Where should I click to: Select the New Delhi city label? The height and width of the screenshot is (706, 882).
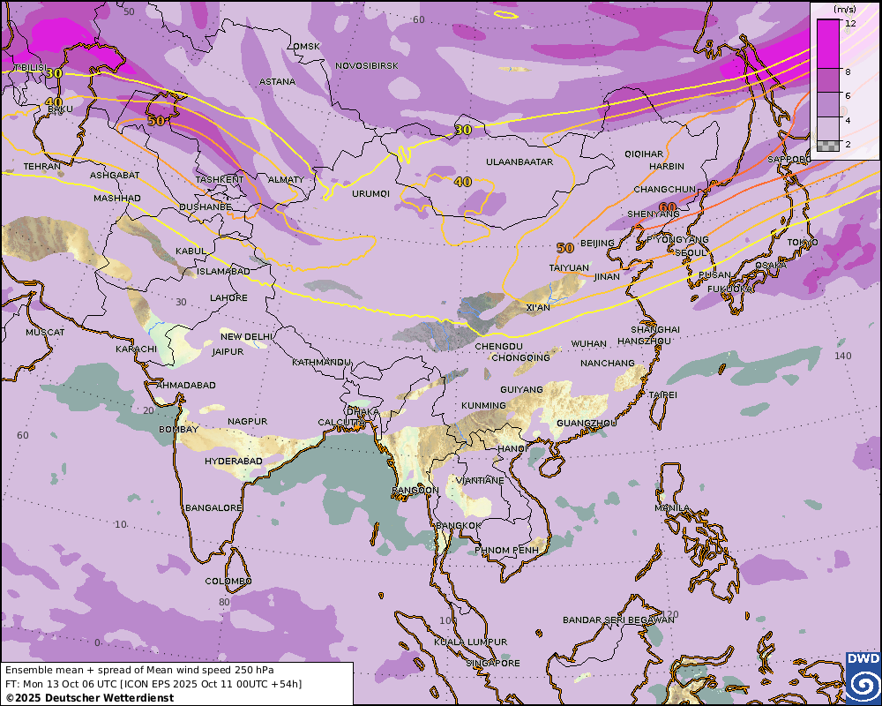click(246, 337)
